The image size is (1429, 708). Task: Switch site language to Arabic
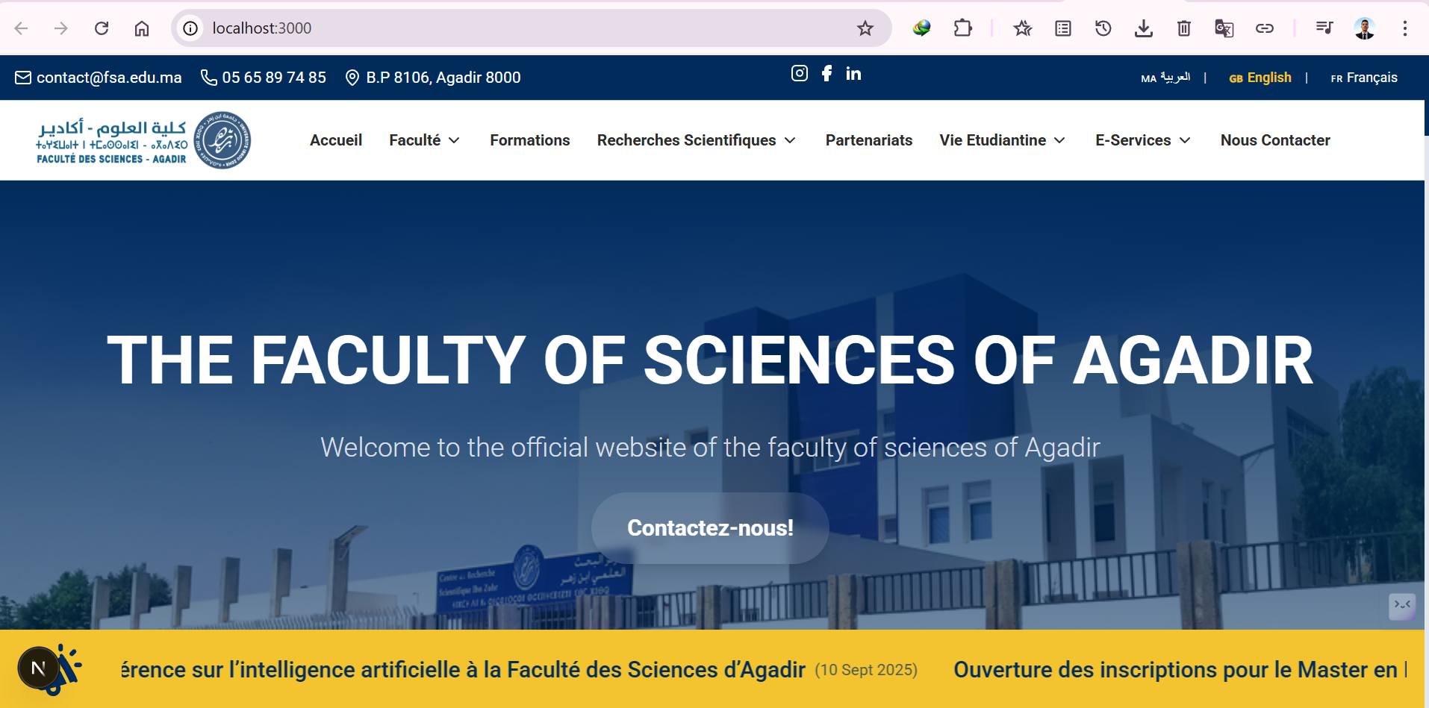click(x=1165, y=78)
